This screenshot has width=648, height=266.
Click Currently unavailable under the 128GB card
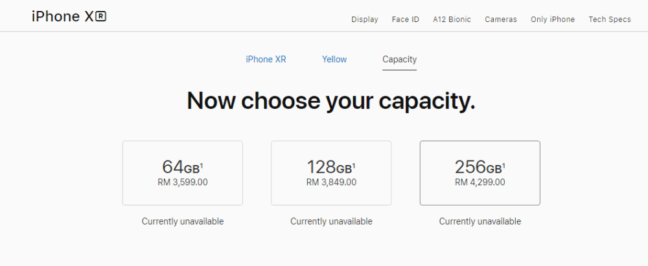pyautogui.click(x=331, y=221)
